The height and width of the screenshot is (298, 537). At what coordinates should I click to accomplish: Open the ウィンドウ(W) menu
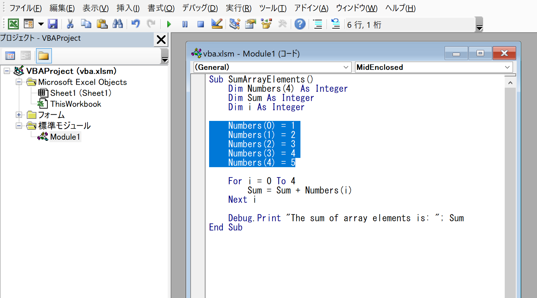pyautogui.click(x=357, y=8)
